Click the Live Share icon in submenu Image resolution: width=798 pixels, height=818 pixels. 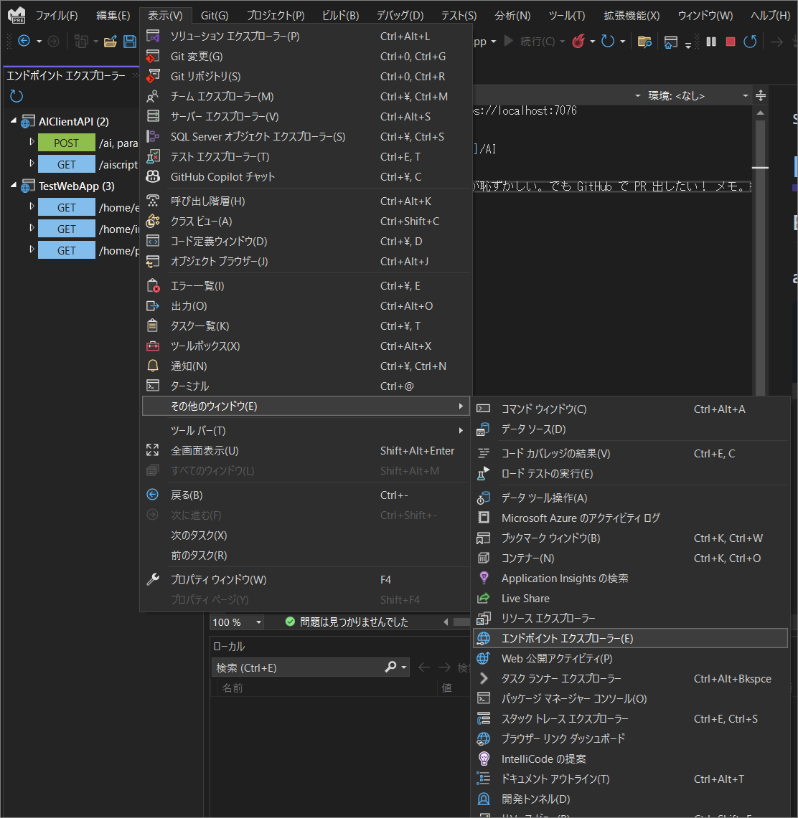coord(484,599)
